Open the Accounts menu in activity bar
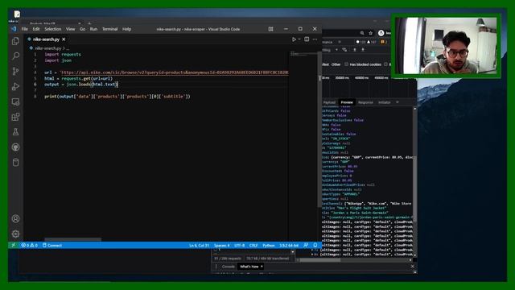This screenshot has height=290, width=515. coord(15,218)
